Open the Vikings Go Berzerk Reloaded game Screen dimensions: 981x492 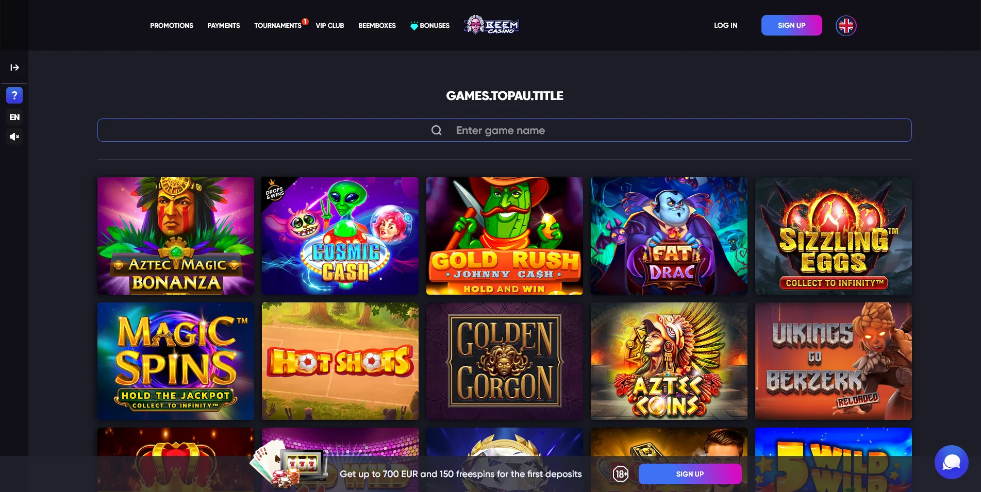(834, 361)
